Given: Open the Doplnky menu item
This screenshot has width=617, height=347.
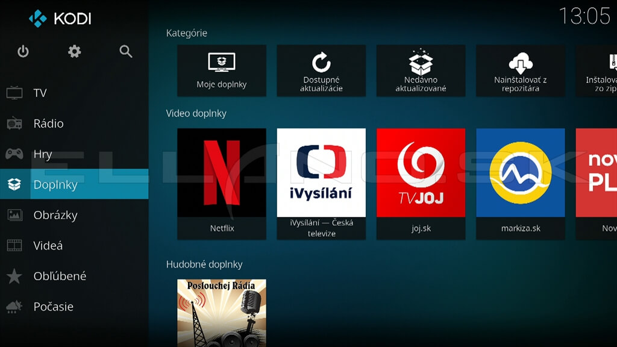Looking at the screenshot, I should [x=74, y=184].
